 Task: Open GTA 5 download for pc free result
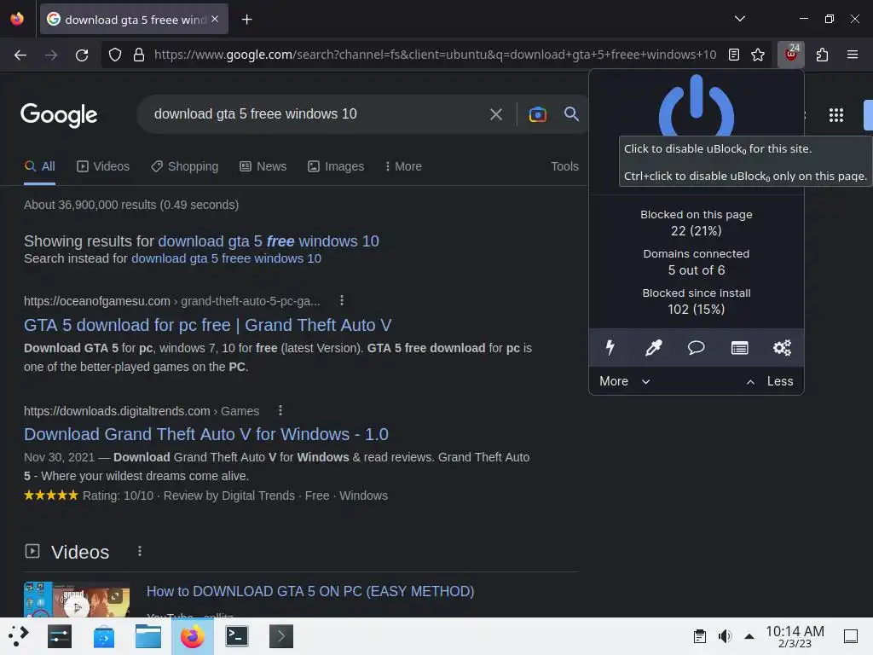[208, 325]
